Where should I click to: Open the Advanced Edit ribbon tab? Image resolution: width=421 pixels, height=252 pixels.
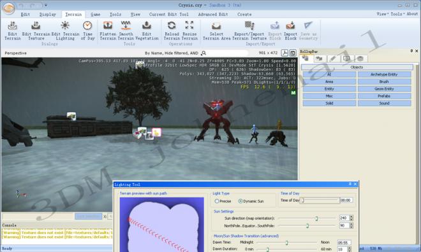pos(213,15)
